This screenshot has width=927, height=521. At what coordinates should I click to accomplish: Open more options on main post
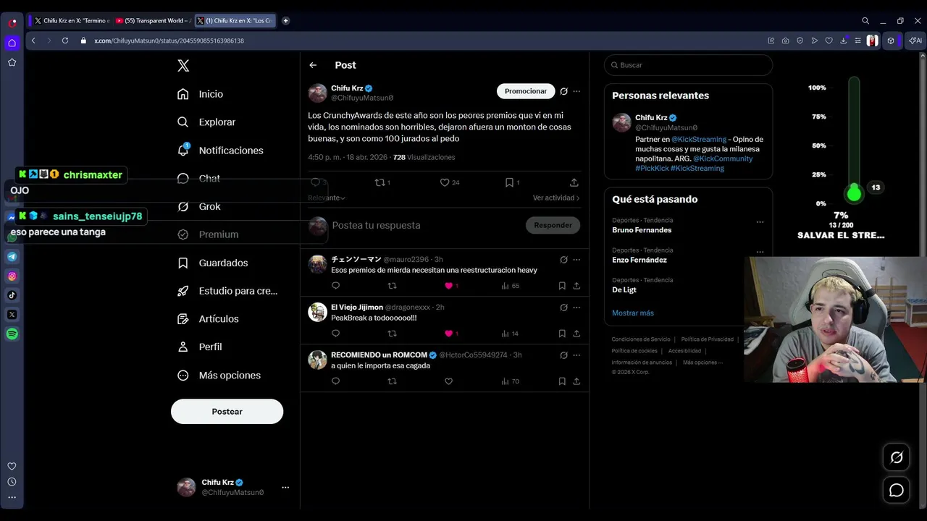point(576,91)
